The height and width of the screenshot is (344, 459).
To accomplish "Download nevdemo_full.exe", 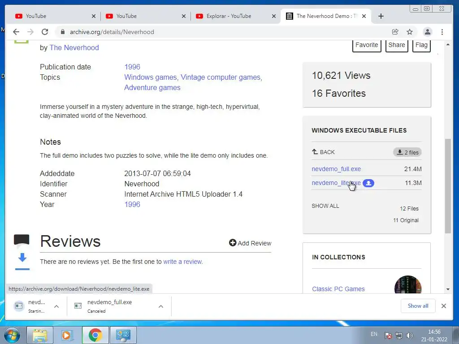I will [336, 169].
